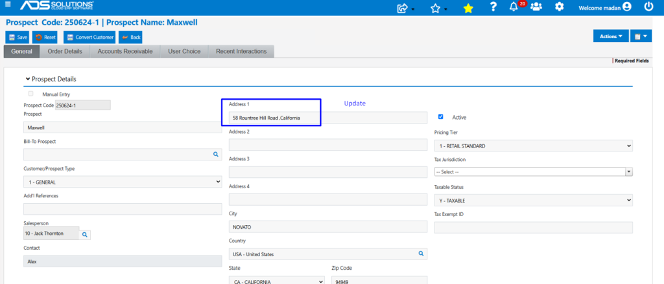
Task: Open the User Choice tab
Action: pos(184,52)
